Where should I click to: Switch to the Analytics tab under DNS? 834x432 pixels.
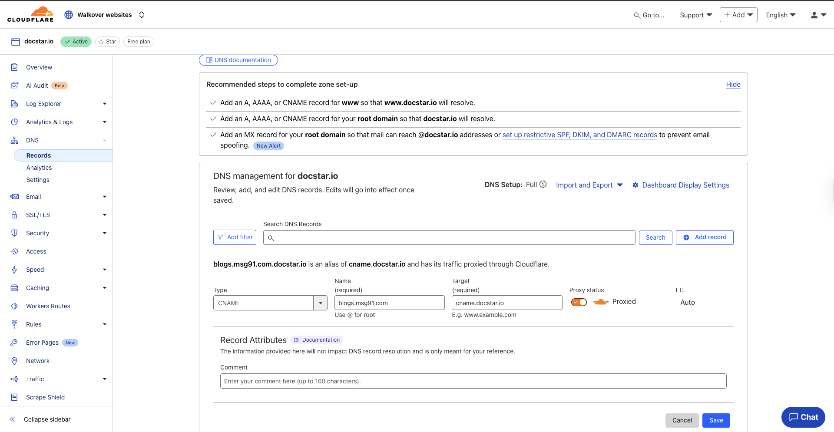point(39,167)
